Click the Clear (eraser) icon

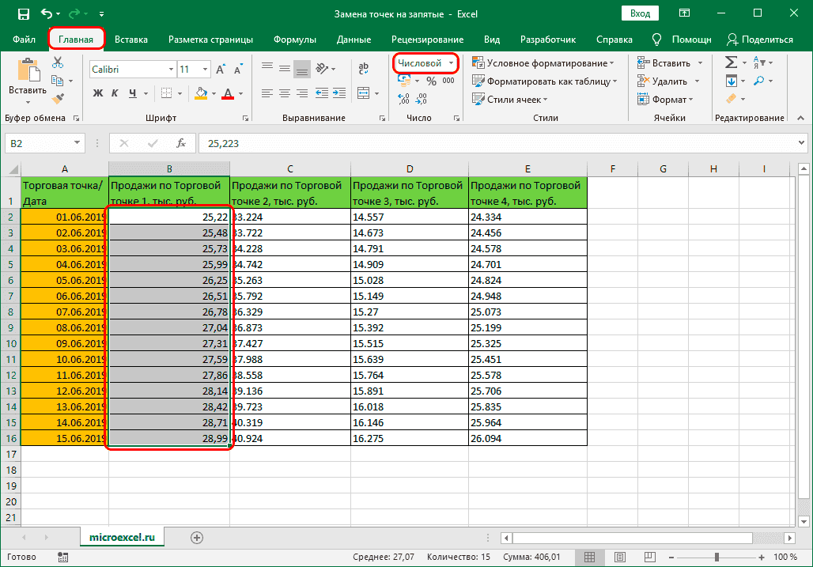tap(731, 98)
